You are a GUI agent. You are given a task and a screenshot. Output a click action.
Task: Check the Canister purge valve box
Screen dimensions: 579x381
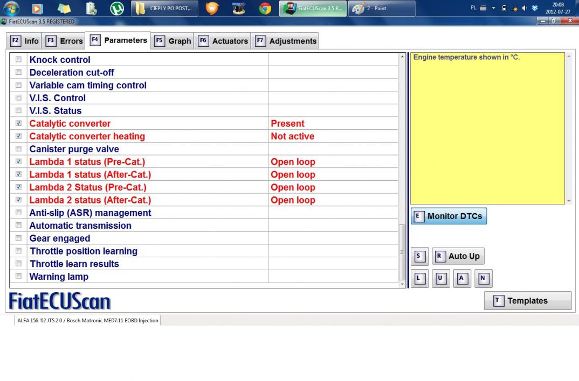click(18, 149)
